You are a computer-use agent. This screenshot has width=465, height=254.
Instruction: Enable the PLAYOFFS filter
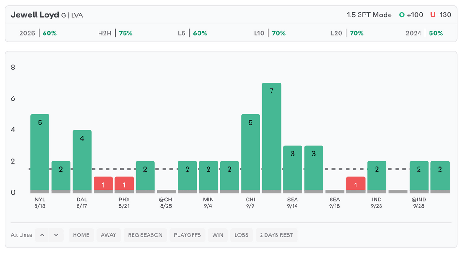187,235
